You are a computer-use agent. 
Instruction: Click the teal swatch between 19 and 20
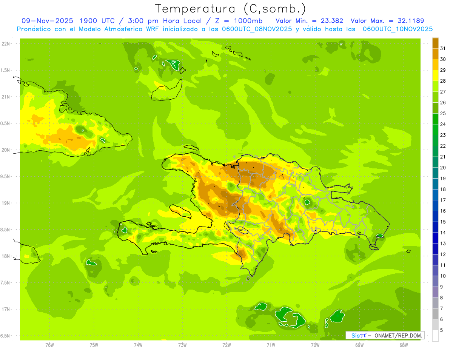(435, 173)
